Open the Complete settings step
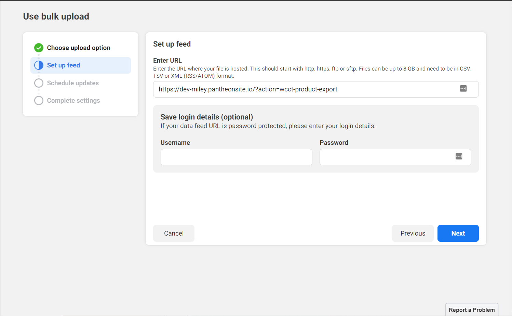 click(73, 100)
